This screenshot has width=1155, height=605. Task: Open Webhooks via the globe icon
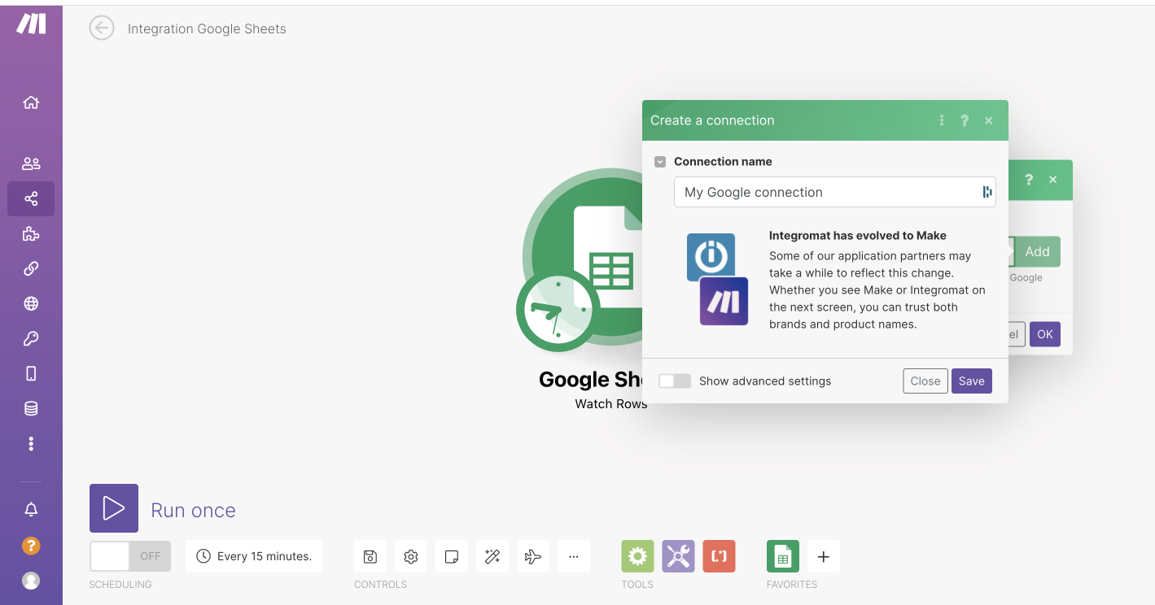[x=31, y=304]
